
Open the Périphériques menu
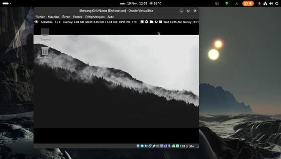point(95,17)
